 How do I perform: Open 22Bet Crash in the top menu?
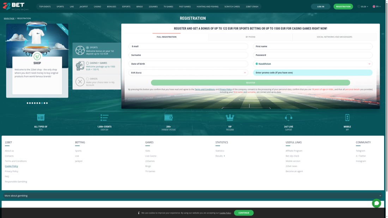[252, 7]
